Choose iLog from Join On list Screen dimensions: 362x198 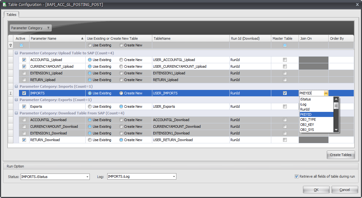[x=317, y=104]
